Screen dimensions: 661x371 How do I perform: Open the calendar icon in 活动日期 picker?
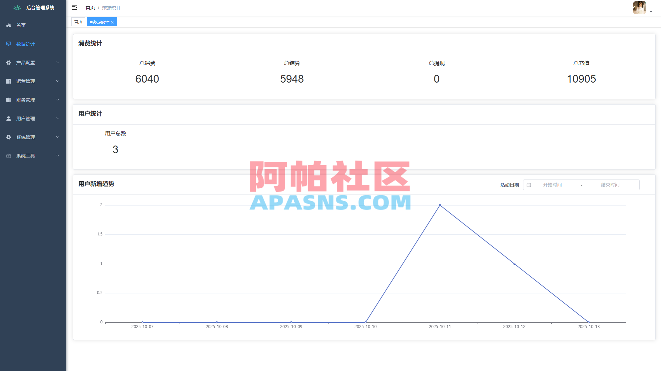point(529,185)
